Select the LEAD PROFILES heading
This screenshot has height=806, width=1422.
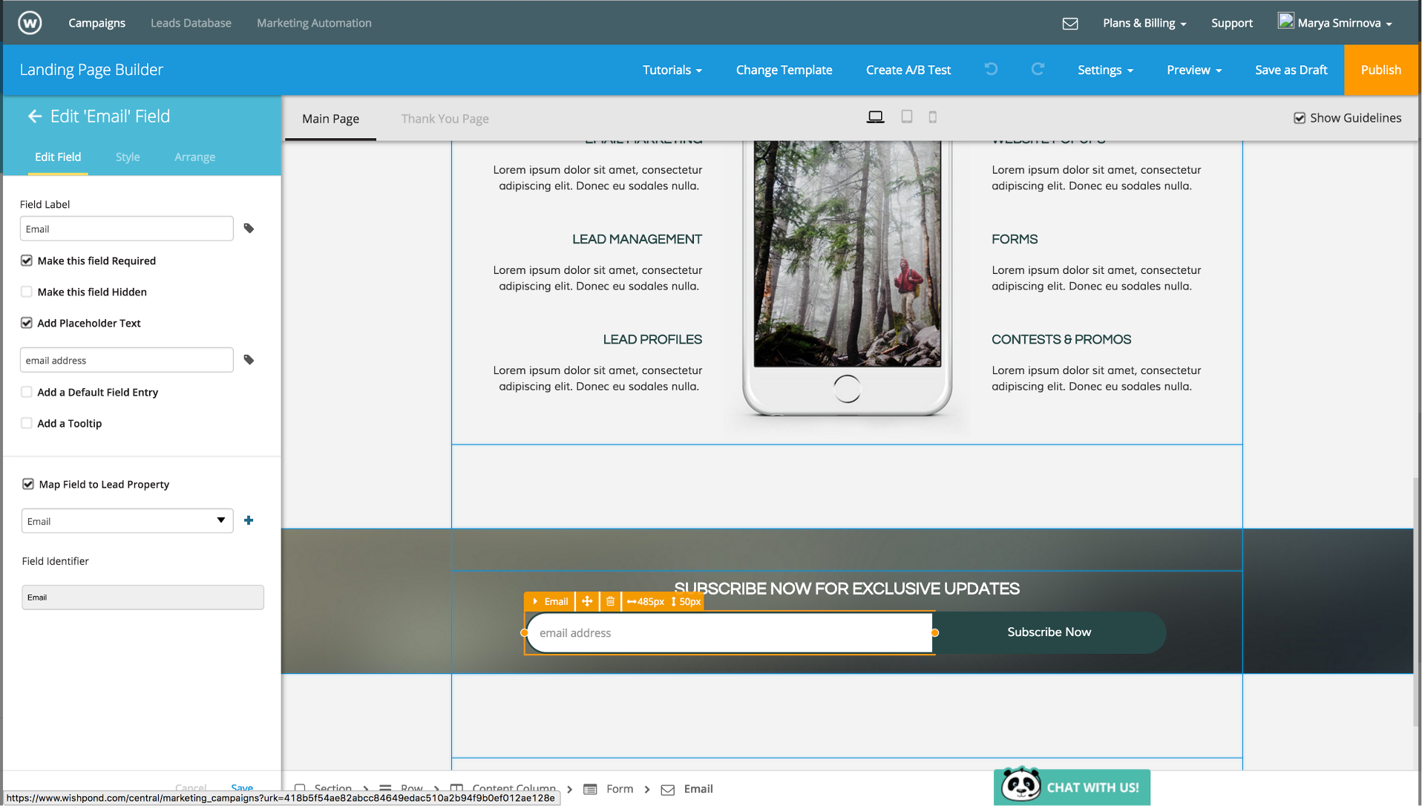[652, 339]
